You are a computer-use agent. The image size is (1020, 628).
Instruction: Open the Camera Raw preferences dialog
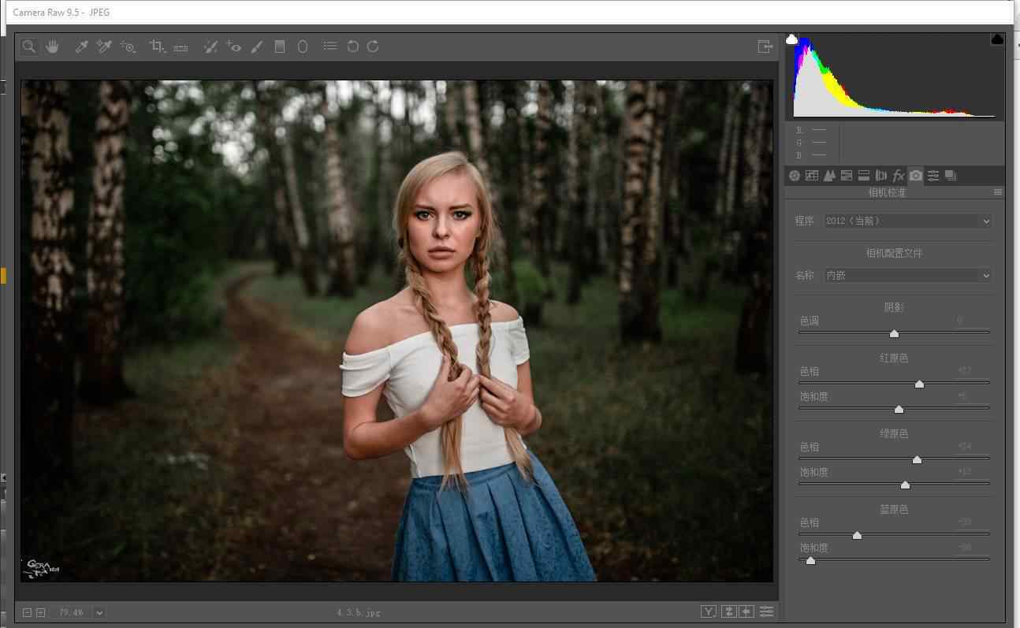tap(330, 46)
